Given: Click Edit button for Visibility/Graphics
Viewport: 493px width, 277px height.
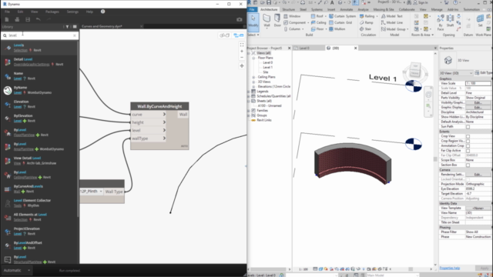Looking at the screenshot, I should [478, 102].
